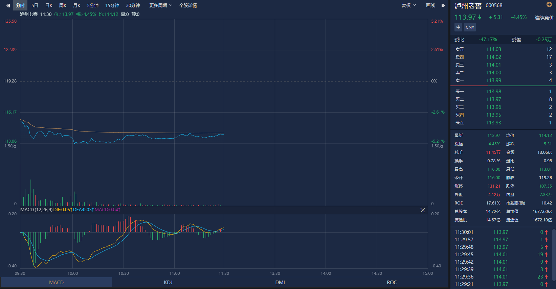Click the 买五 price 113.93

[x=494, y=123]
